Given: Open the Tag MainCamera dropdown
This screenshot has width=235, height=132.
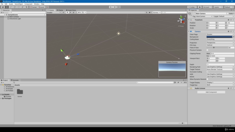Looking at the screenshot, I should (204, 16).
